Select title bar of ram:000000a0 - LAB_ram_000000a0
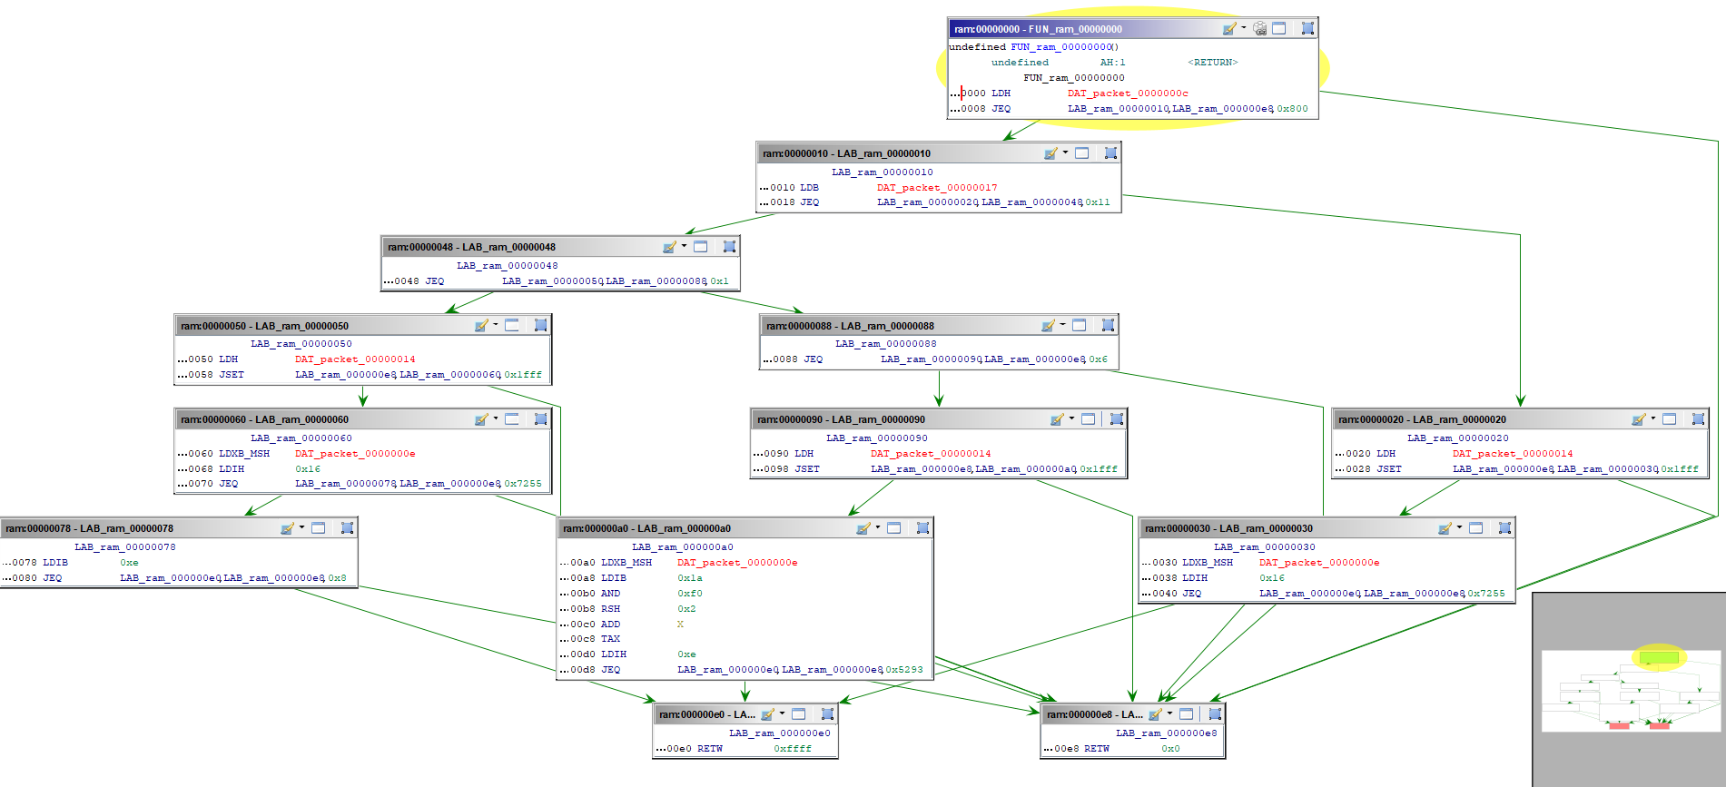Viewport: 1726px width, 787px height. (x=745, y=528)
